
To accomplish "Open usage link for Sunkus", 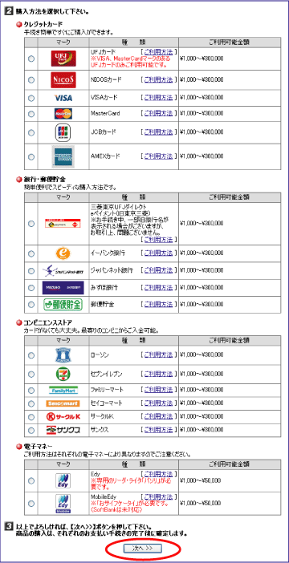I will click(x=158, y=429).
